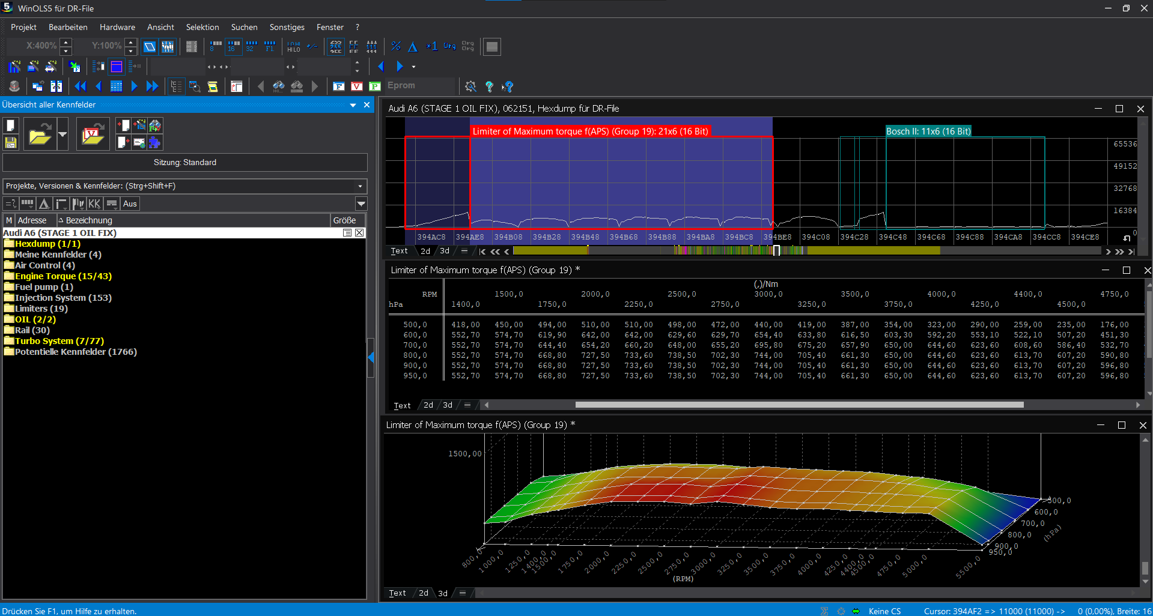Open the dropdown arrow beside open folder

[62, 133]
